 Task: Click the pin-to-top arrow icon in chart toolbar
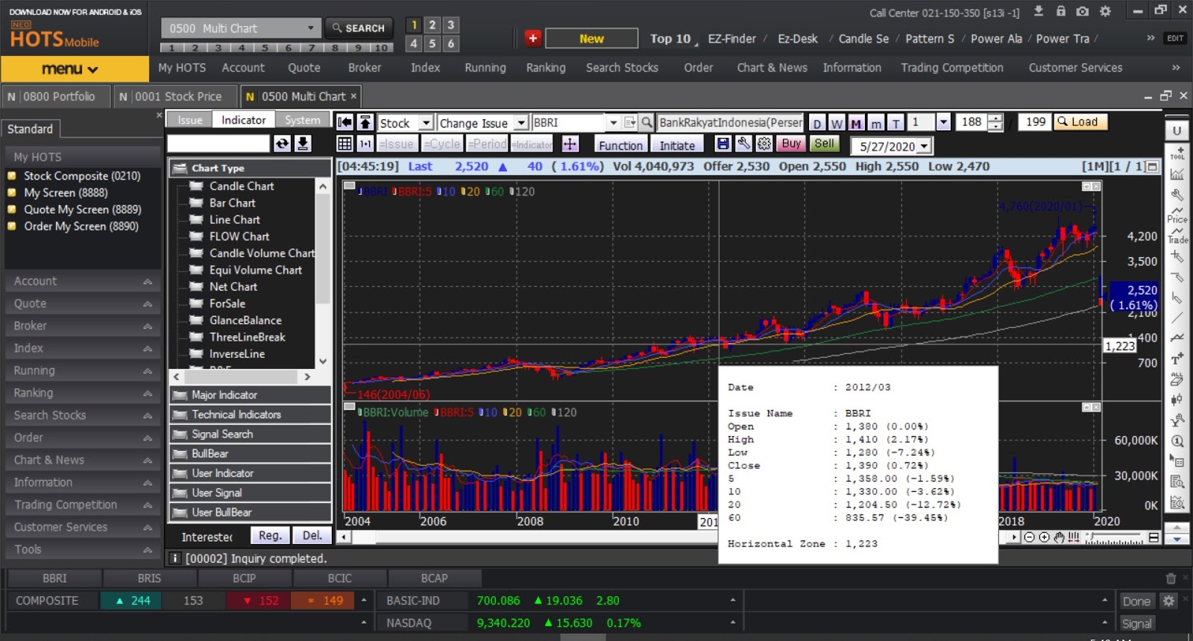coord(365,123)
